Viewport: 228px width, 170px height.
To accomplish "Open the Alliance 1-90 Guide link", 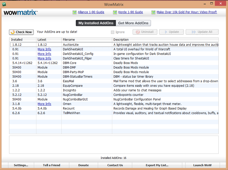I will [x=91, y=12].
